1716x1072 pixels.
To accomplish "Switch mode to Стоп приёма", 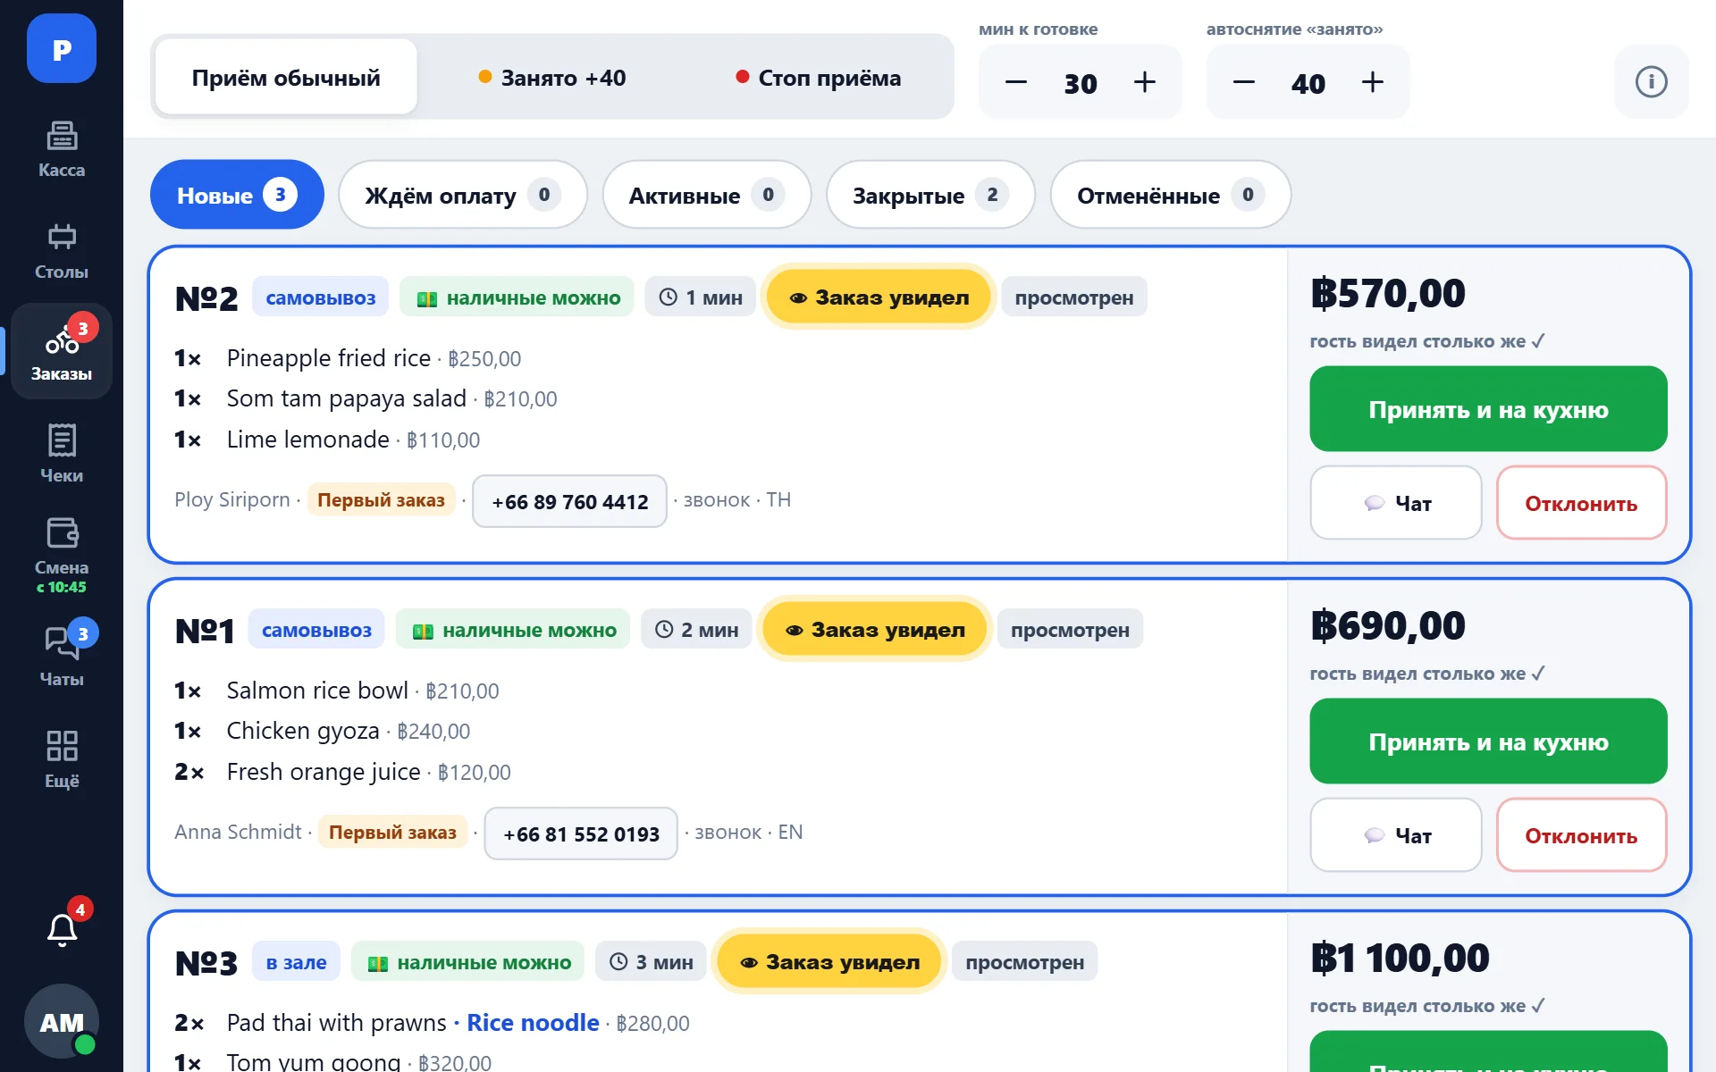I will (x=819, y=78).
